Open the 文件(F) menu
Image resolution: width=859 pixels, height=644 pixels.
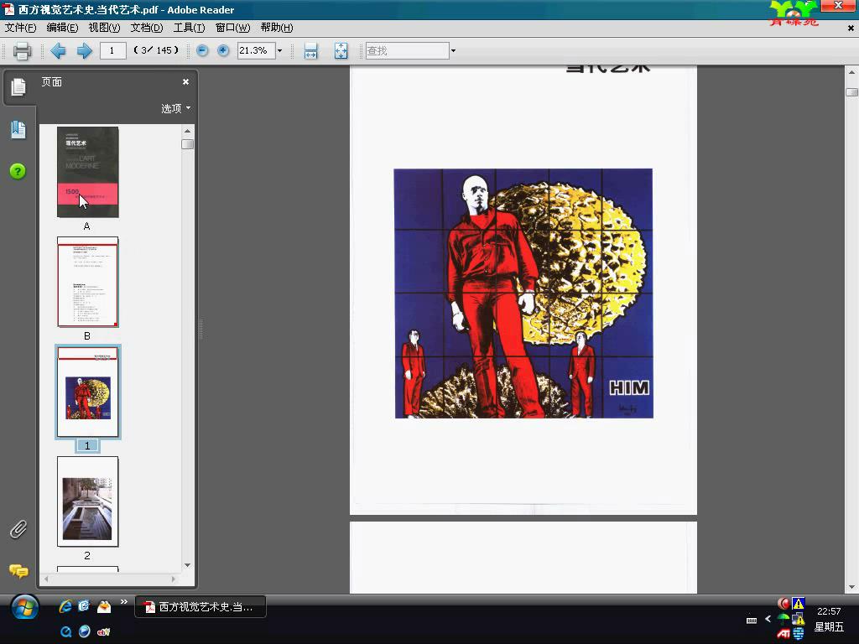click(20, 28)
